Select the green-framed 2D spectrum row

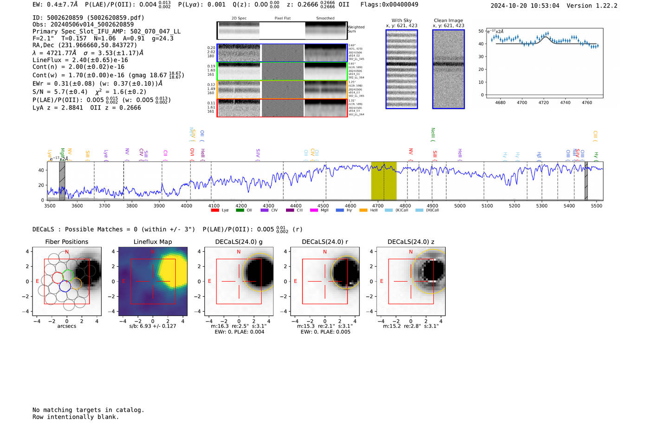282,71
